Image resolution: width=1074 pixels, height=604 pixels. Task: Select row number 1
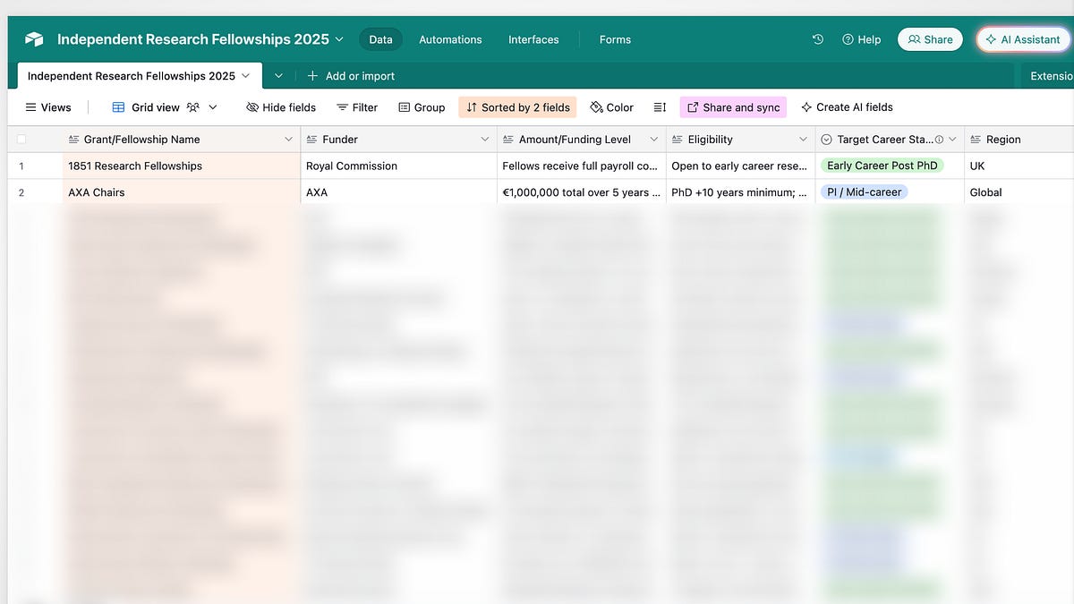[21, 166]
